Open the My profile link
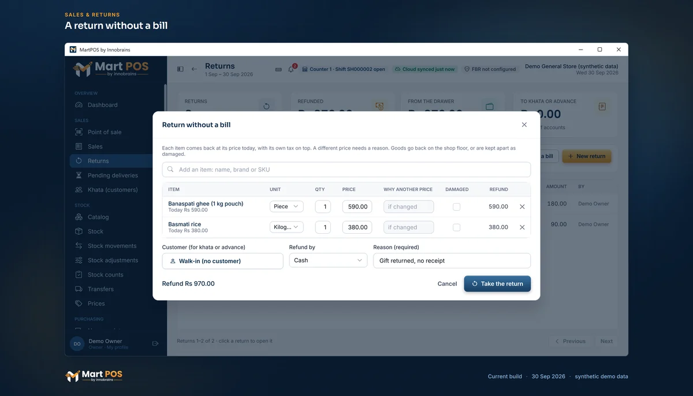The image size is (693, 396). pyautogui.click(x=118, y=348)
